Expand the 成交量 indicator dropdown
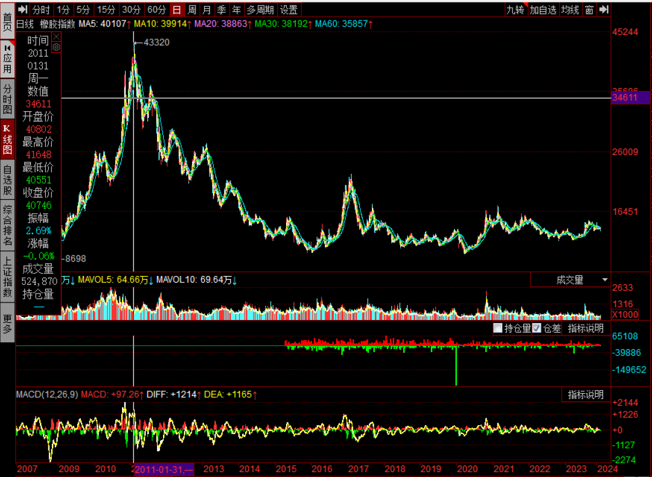652x477 pixels. point(604,280)
